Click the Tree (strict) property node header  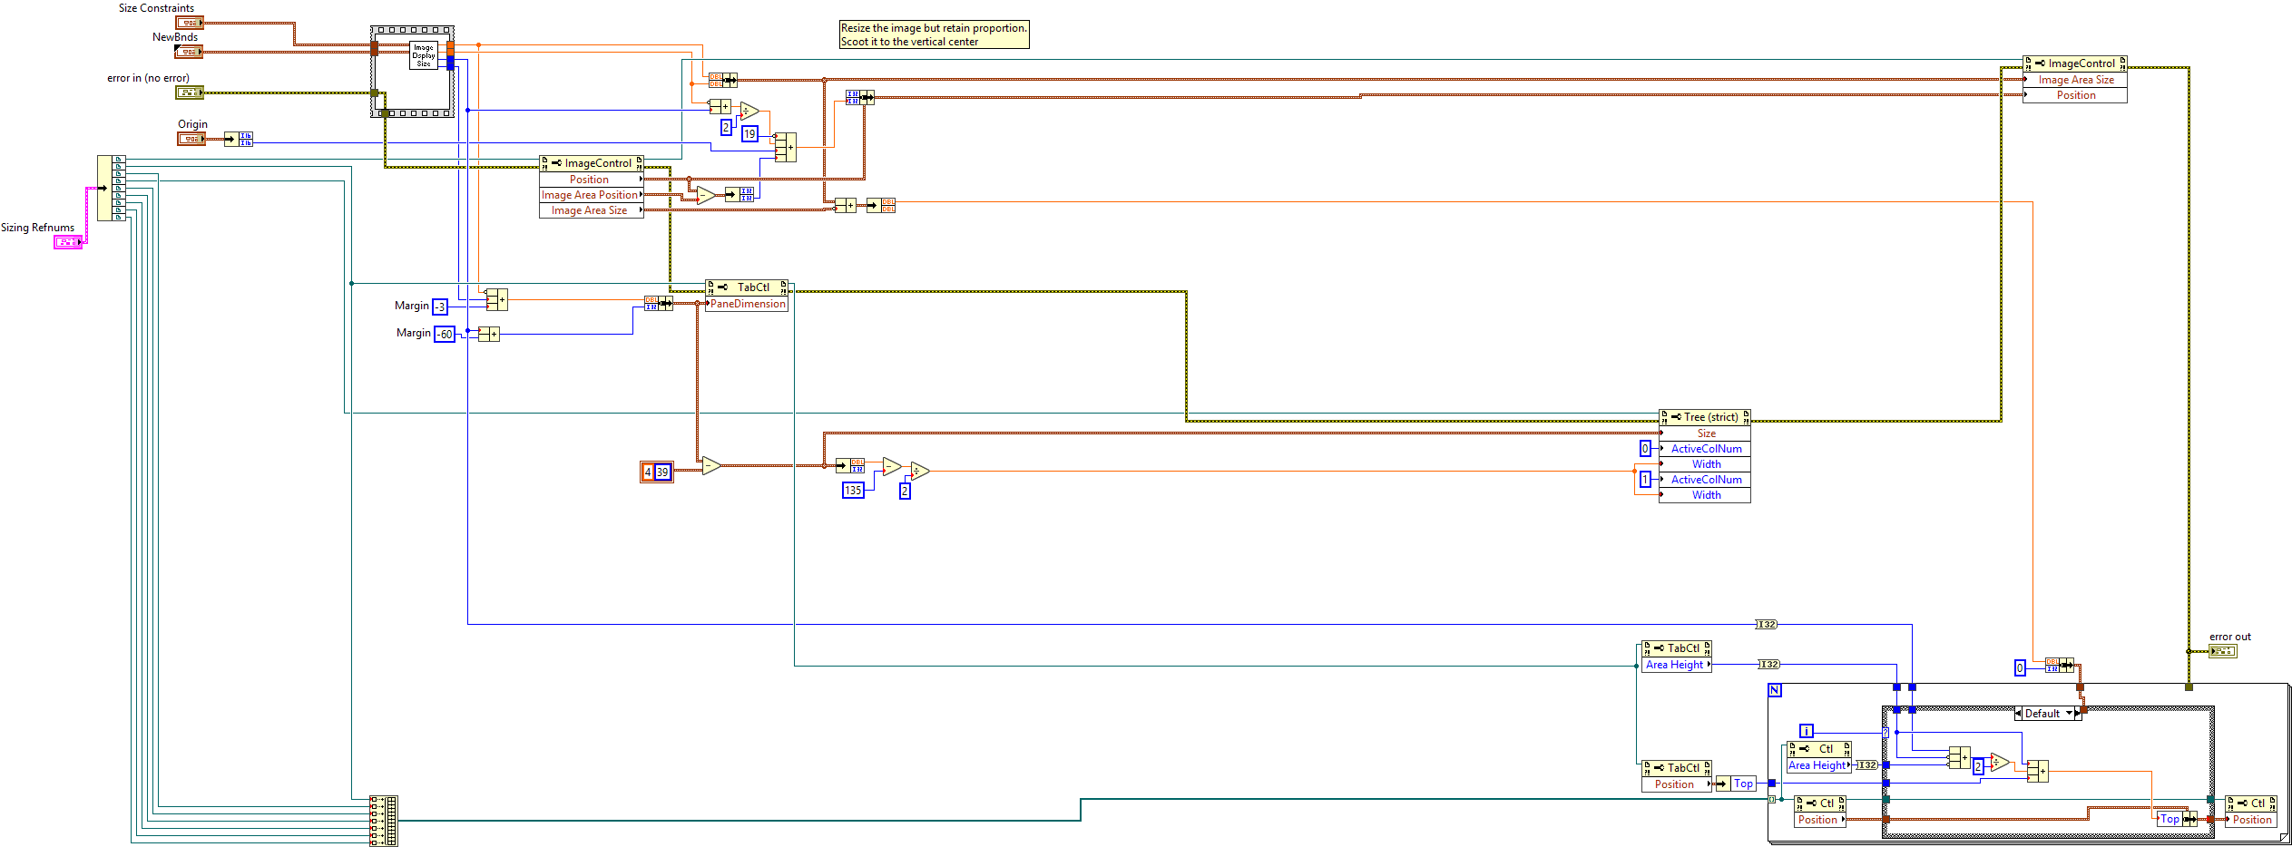(1704, 417)
